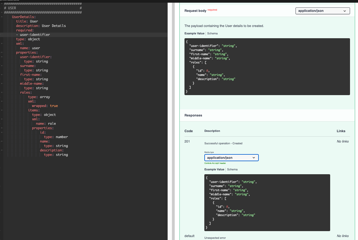Fold the surname property in gutter

tap(2, 66)
